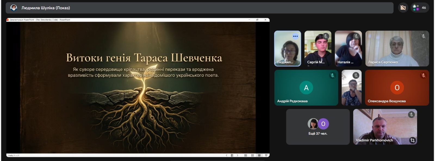This screenshot has width=435, height=161.
Task: Select Наталія's video tile
Action: tap(348, 48)
